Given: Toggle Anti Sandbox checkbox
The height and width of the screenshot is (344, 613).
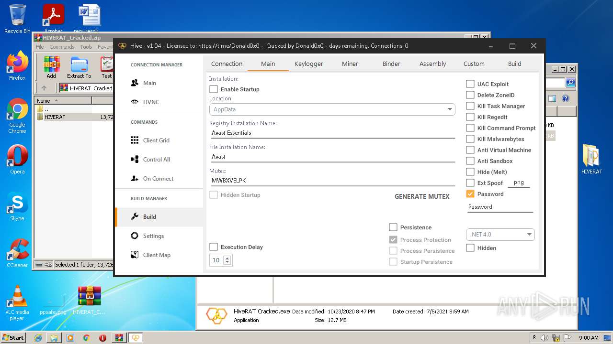Looking at the screenshot, I should pos(470,161).
